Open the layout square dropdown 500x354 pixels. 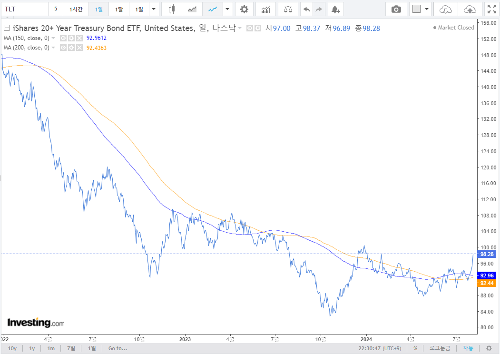(x=420, y=9)
